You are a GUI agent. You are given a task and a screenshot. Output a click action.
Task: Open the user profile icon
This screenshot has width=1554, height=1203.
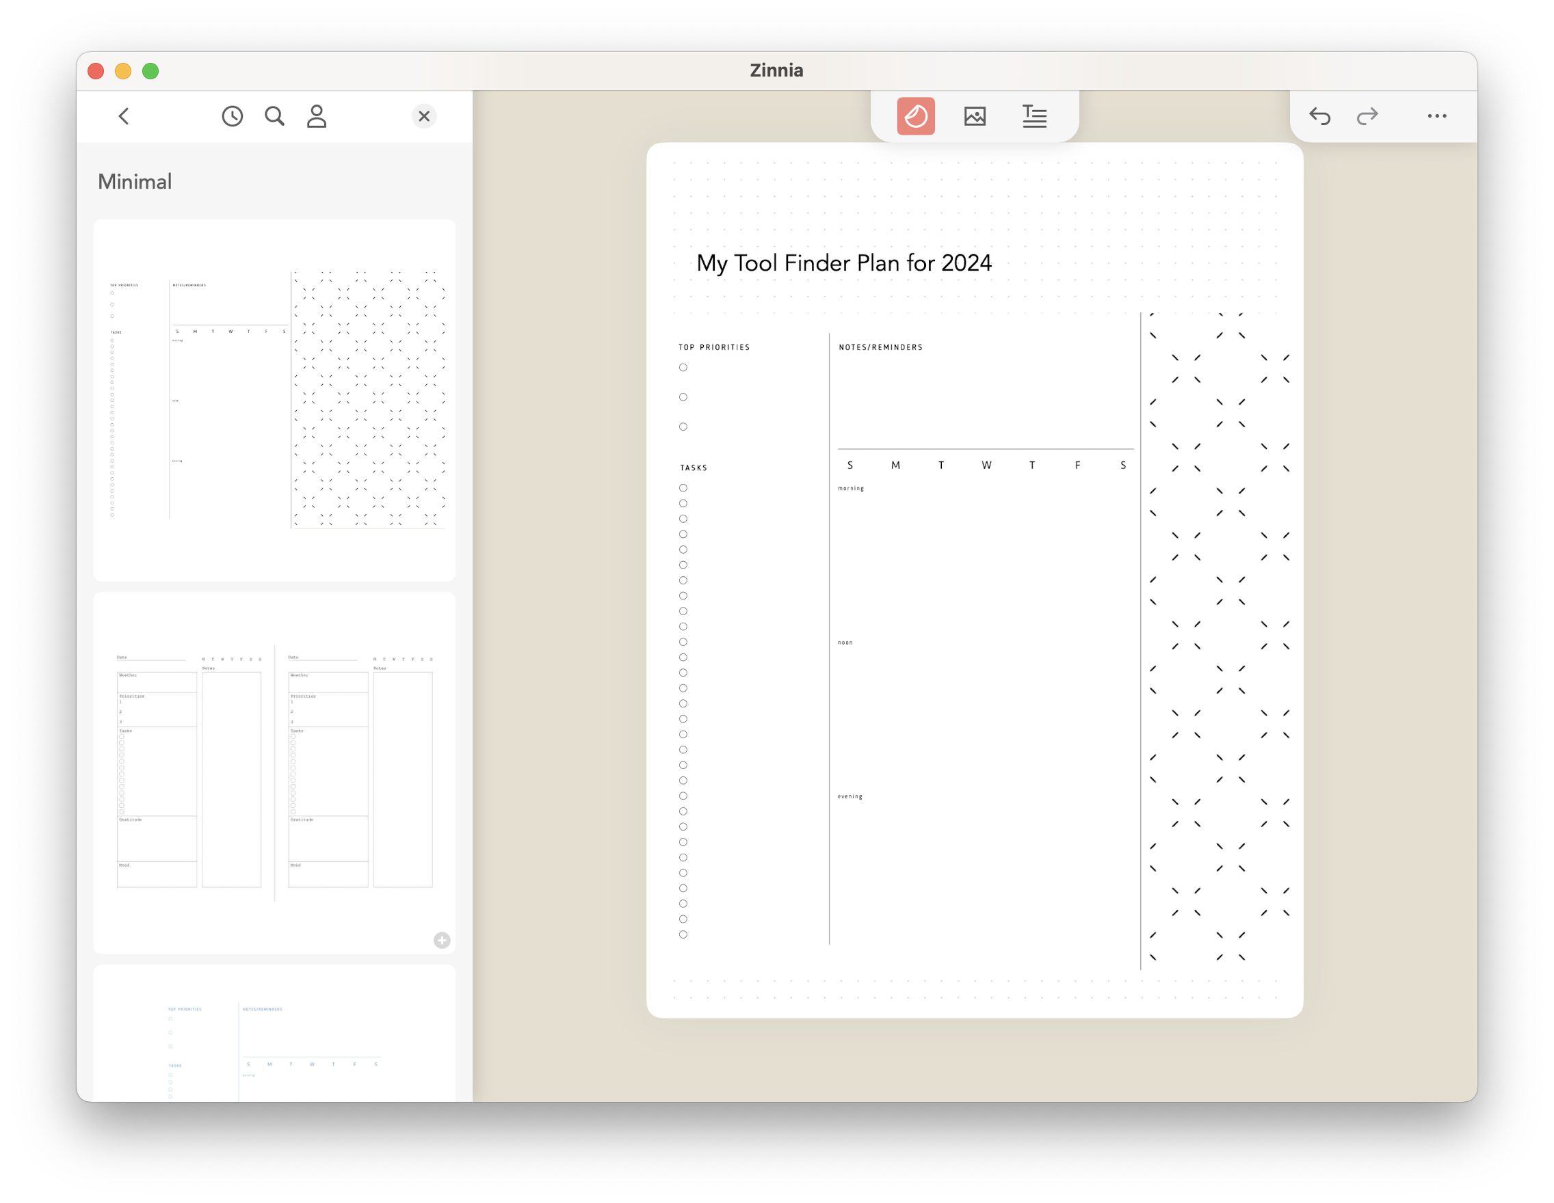(x=317, y=116)
